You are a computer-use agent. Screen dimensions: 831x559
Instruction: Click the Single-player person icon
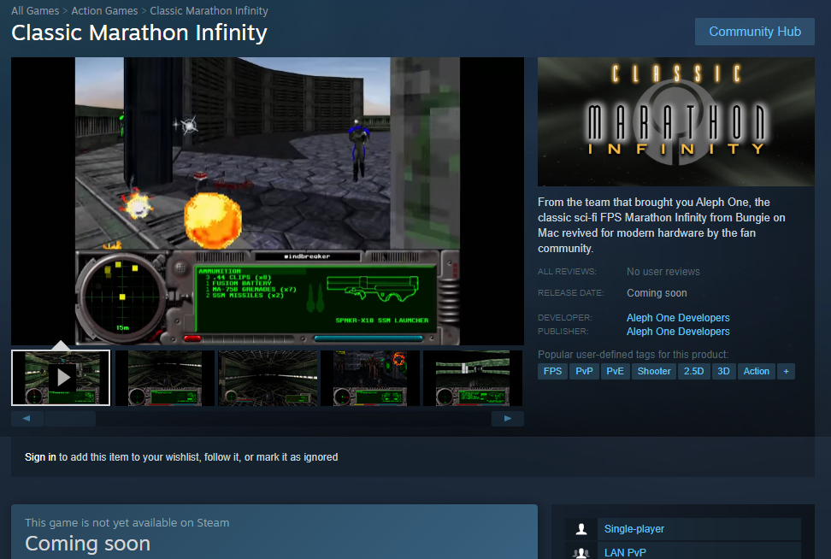click(581, 529)
